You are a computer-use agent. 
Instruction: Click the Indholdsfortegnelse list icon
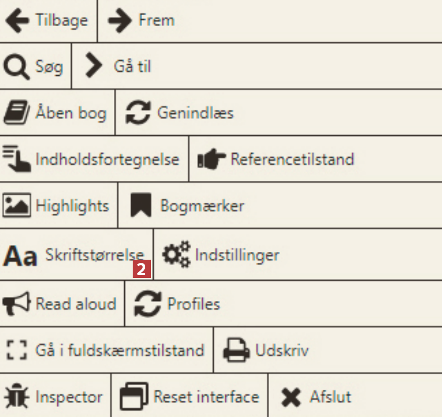coord(16,159)
